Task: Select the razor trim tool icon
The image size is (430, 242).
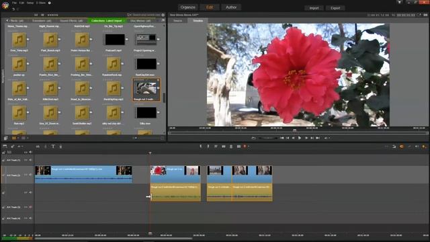Action: pos(13,147)
